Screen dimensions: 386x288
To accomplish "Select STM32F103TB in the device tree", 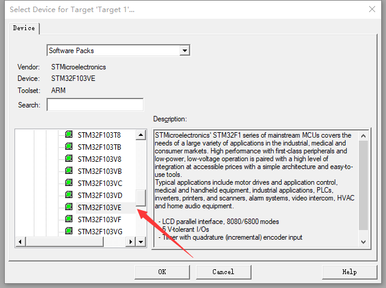I will pyautogui.click(x=100, y=147).
